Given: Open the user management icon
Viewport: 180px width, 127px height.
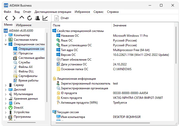Looking at the screenshot, I should pos(37,18).
